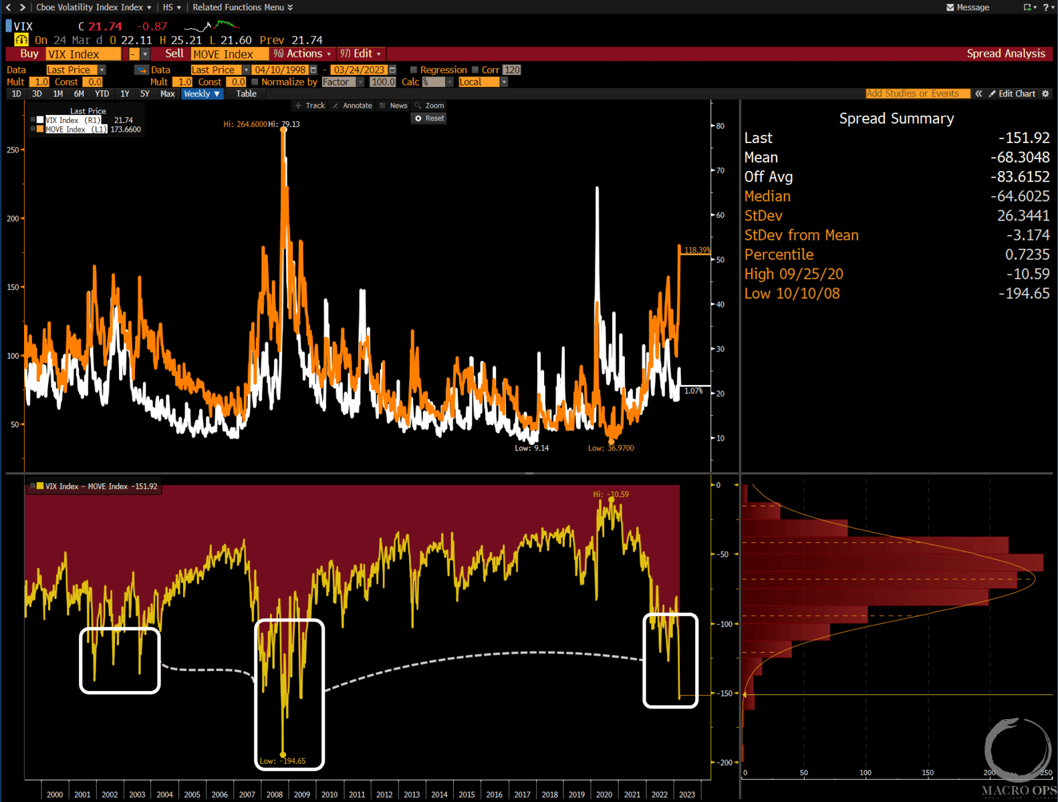The width and height of the screenshot is (1058, 802).
Task: Click the Median spread summary row
Action: pyautogui.click(x=897, y=196)
